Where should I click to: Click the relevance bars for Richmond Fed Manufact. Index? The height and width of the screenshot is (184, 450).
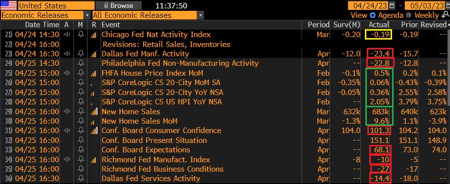coord(94,160)
